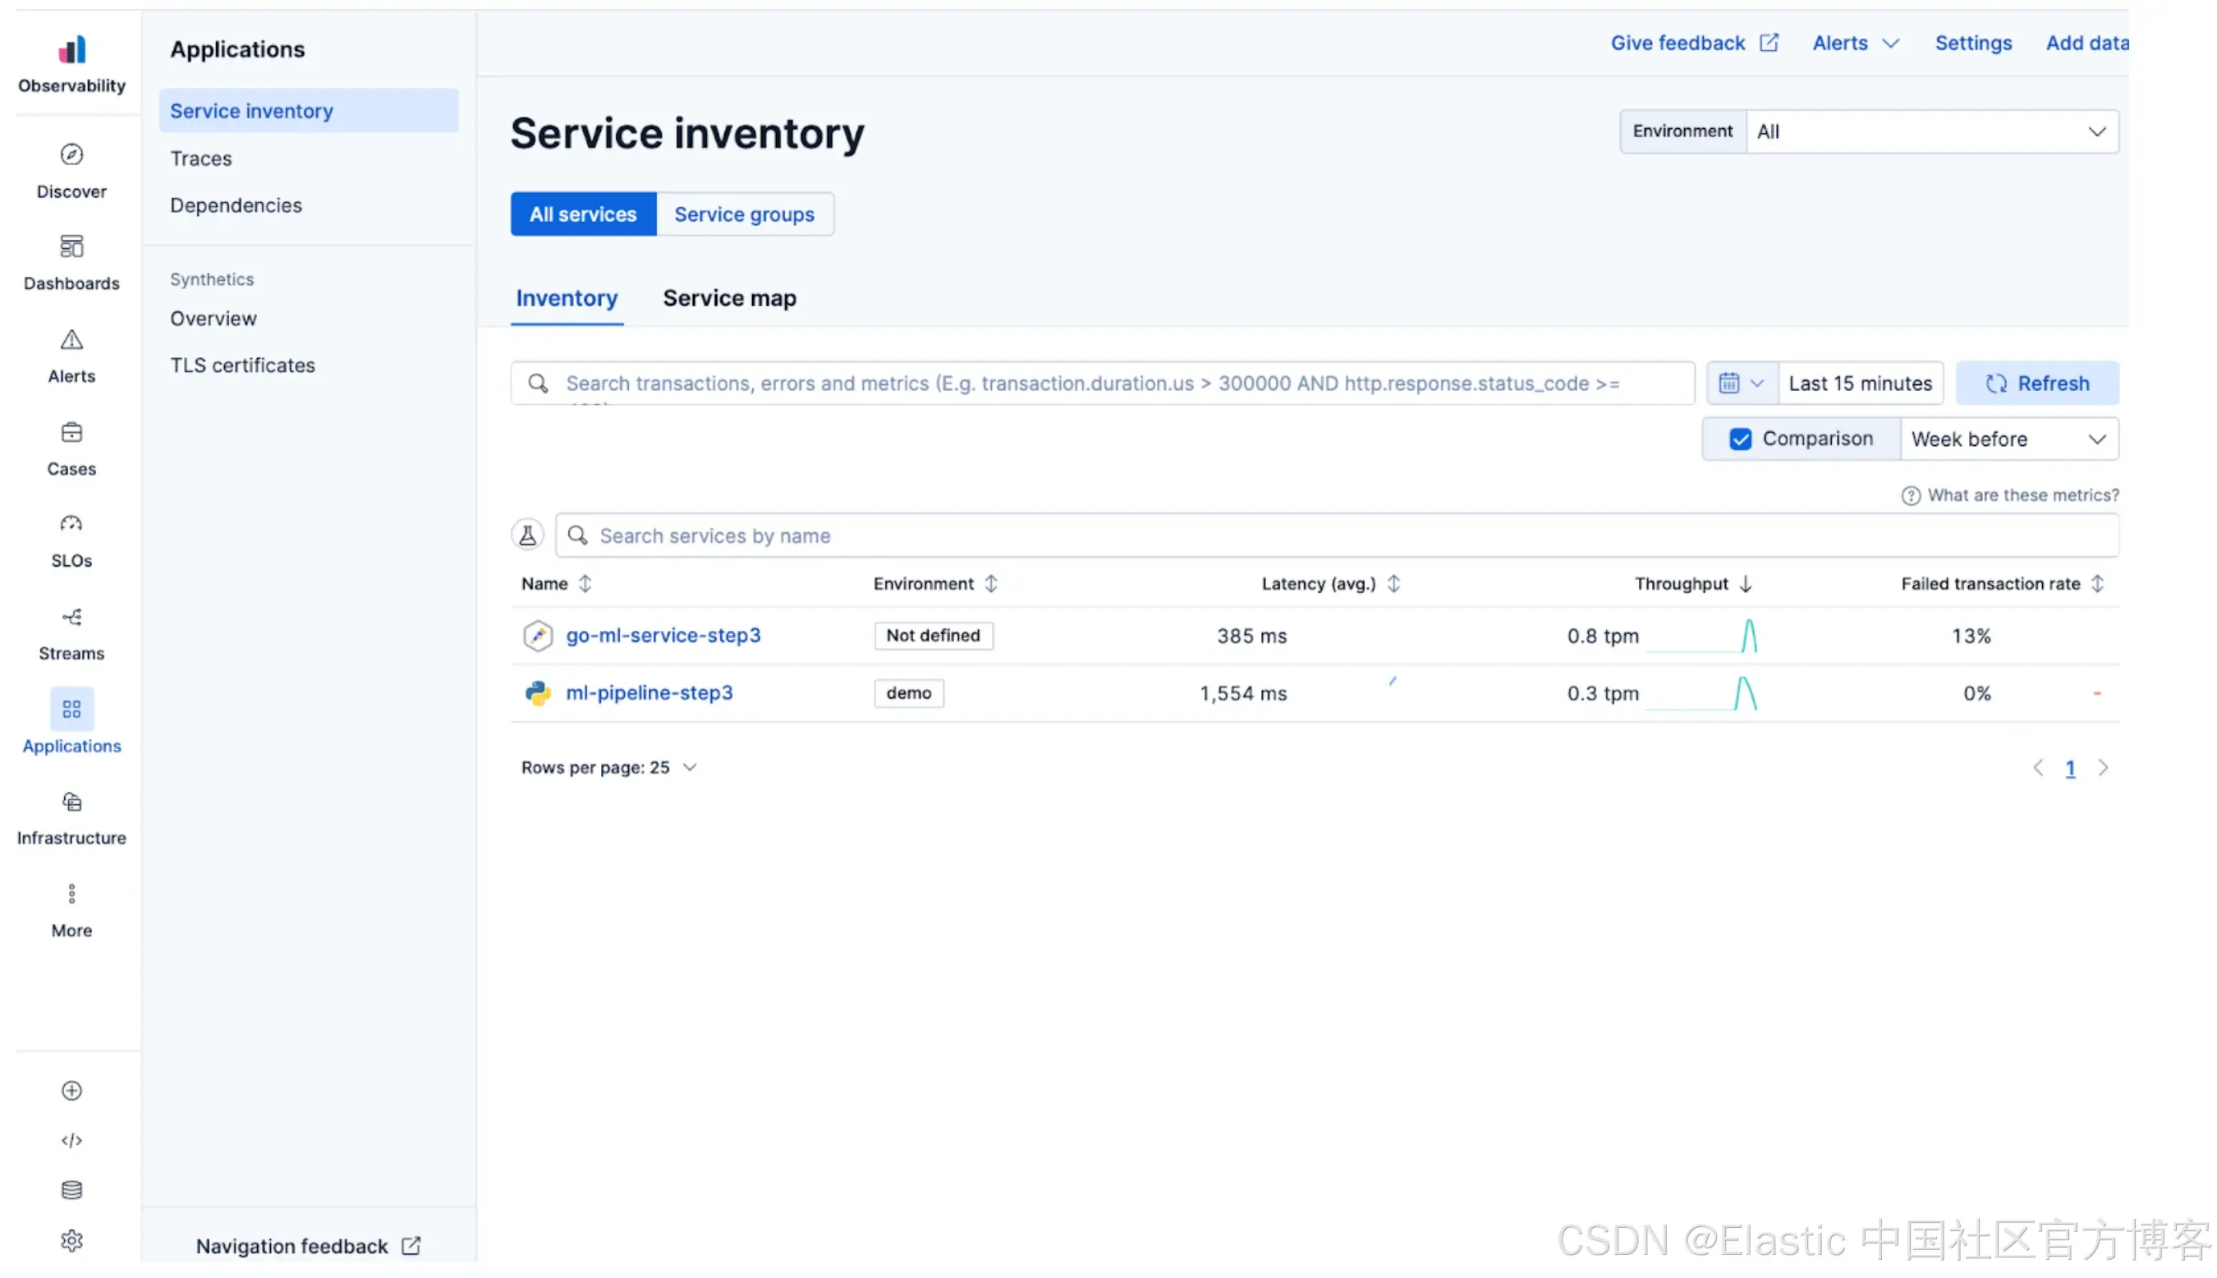Change Rows per page setting
Image resolution: width=2217 pixels, height=1278 pixels.
click(x=608, y=767)
